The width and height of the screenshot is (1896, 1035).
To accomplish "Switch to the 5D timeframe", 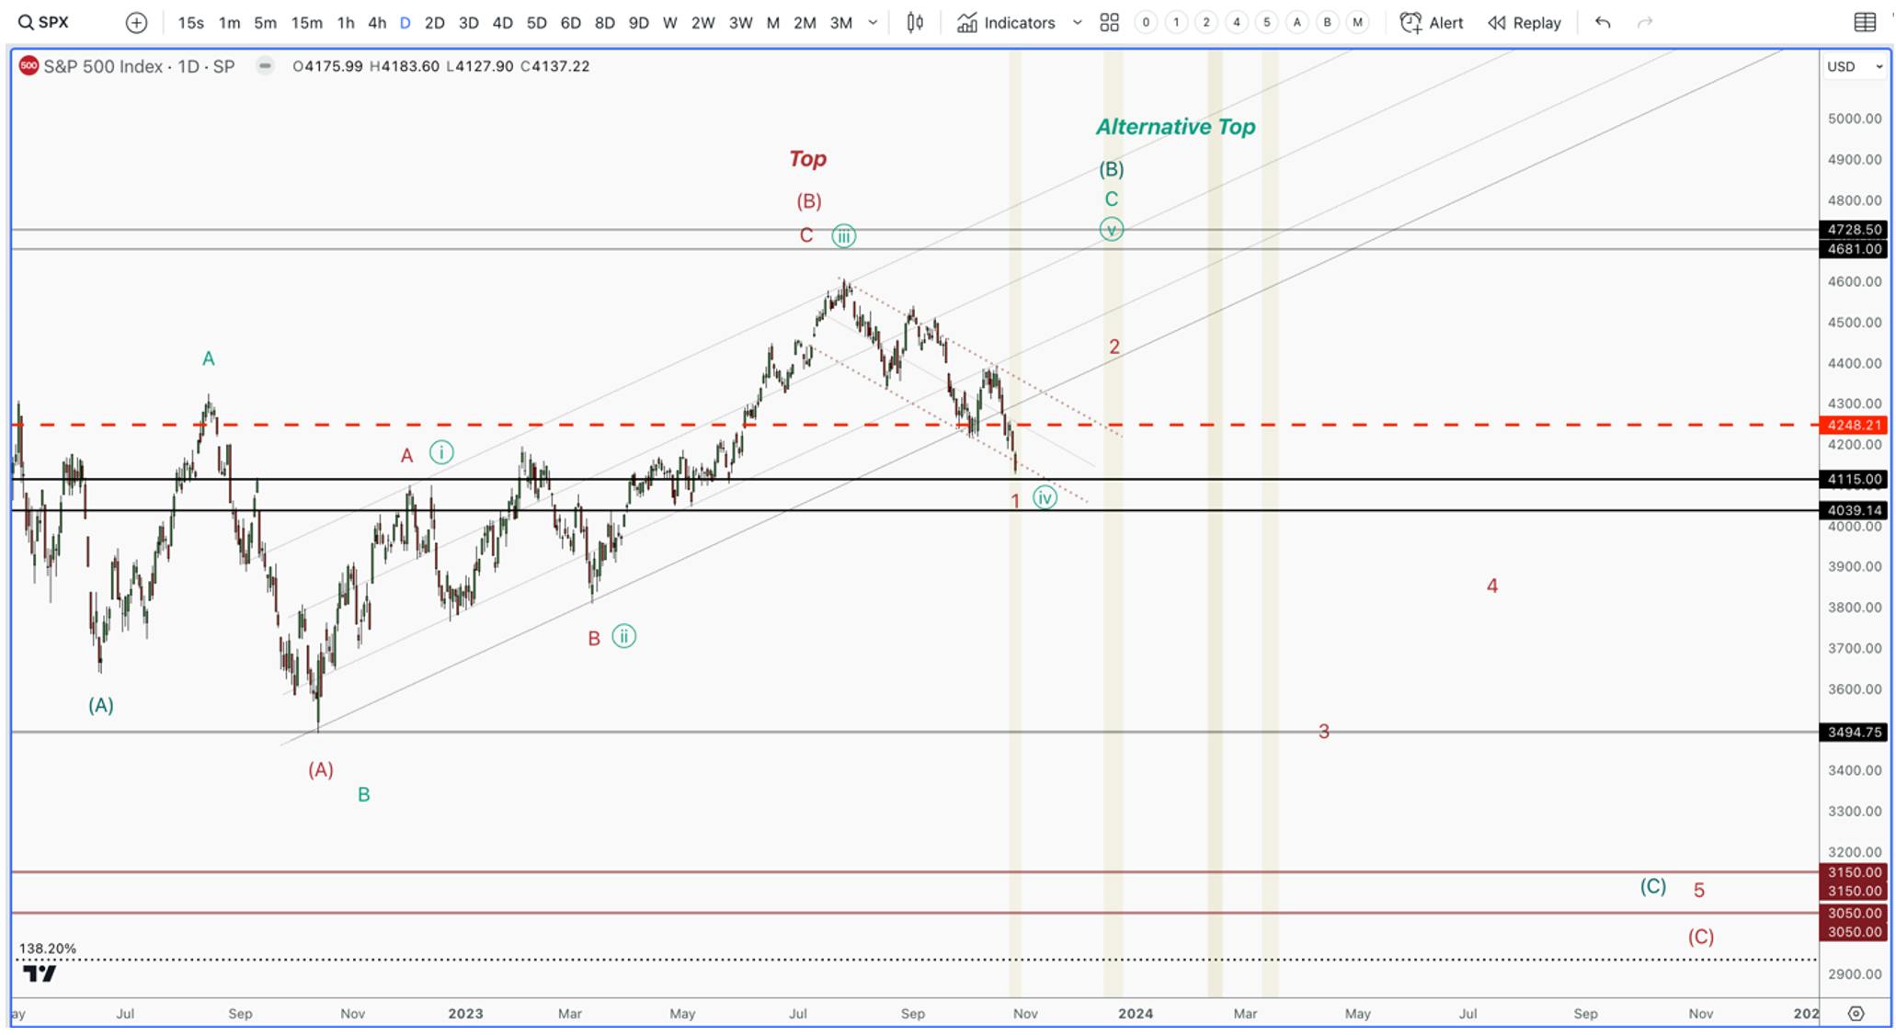I will pos(537,22).
